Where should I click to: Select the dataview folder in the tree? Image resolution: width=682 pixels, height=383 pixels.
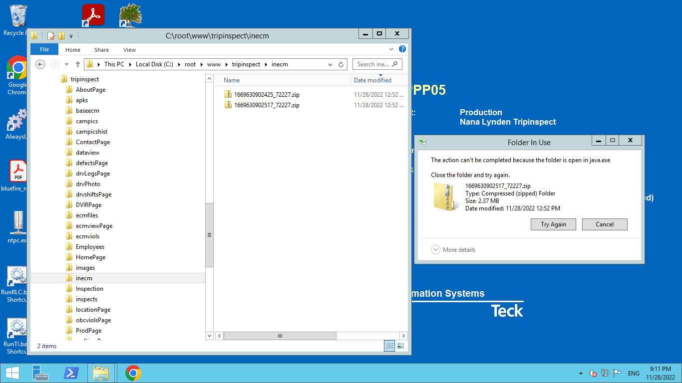pos(87,153)
